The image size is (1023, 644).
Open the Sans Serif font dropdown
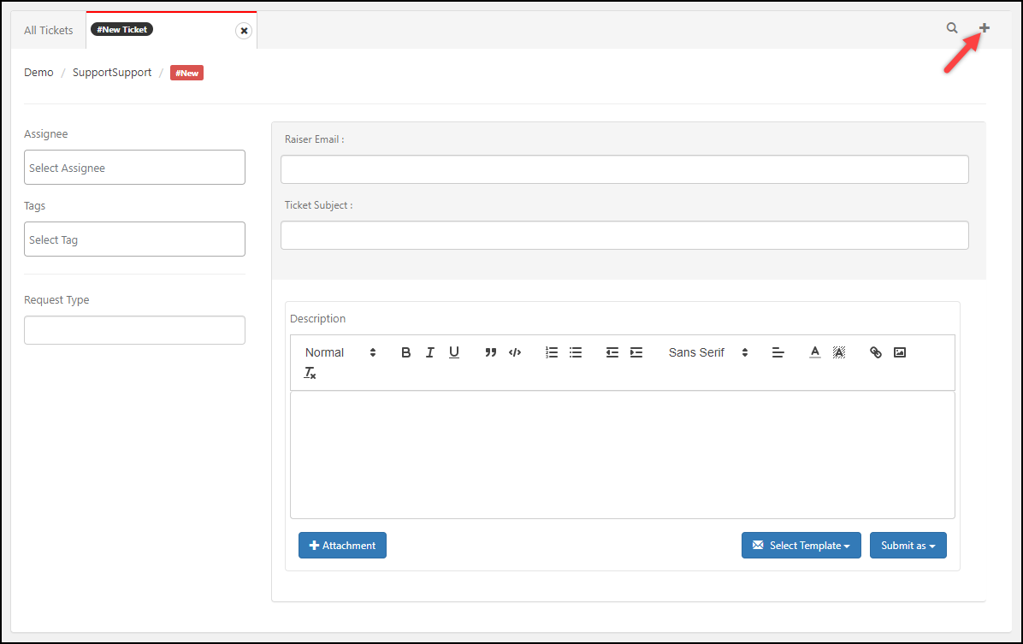[x=708, y=352]
